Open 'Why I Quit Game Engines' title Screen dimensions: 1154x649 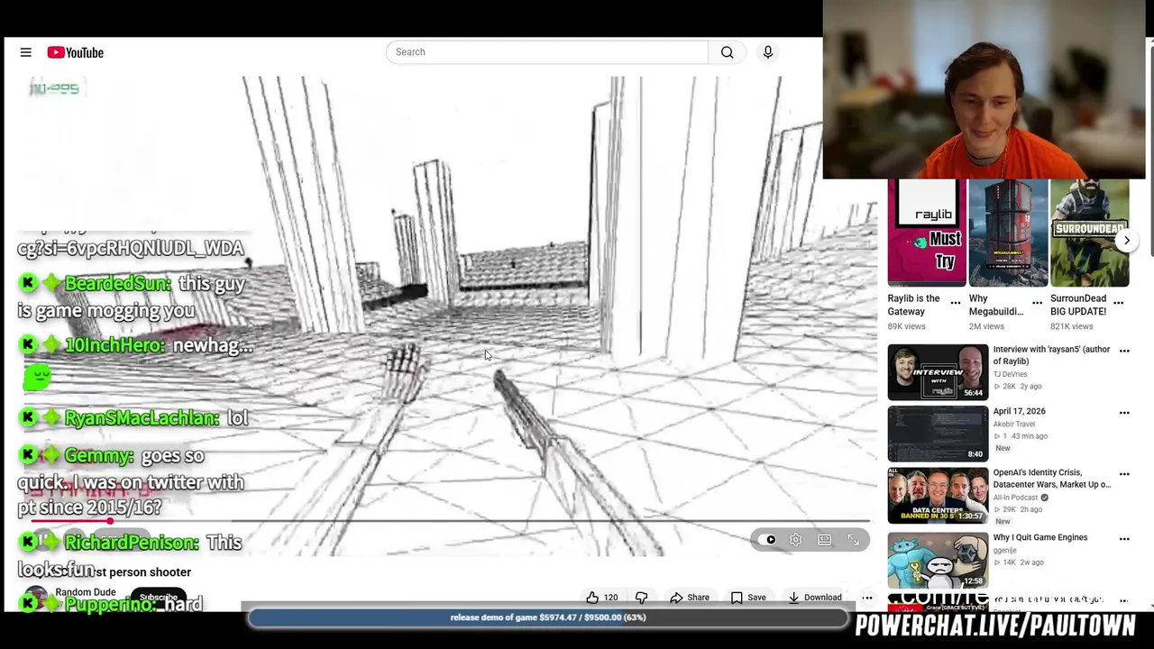[x=1040, y=538]
